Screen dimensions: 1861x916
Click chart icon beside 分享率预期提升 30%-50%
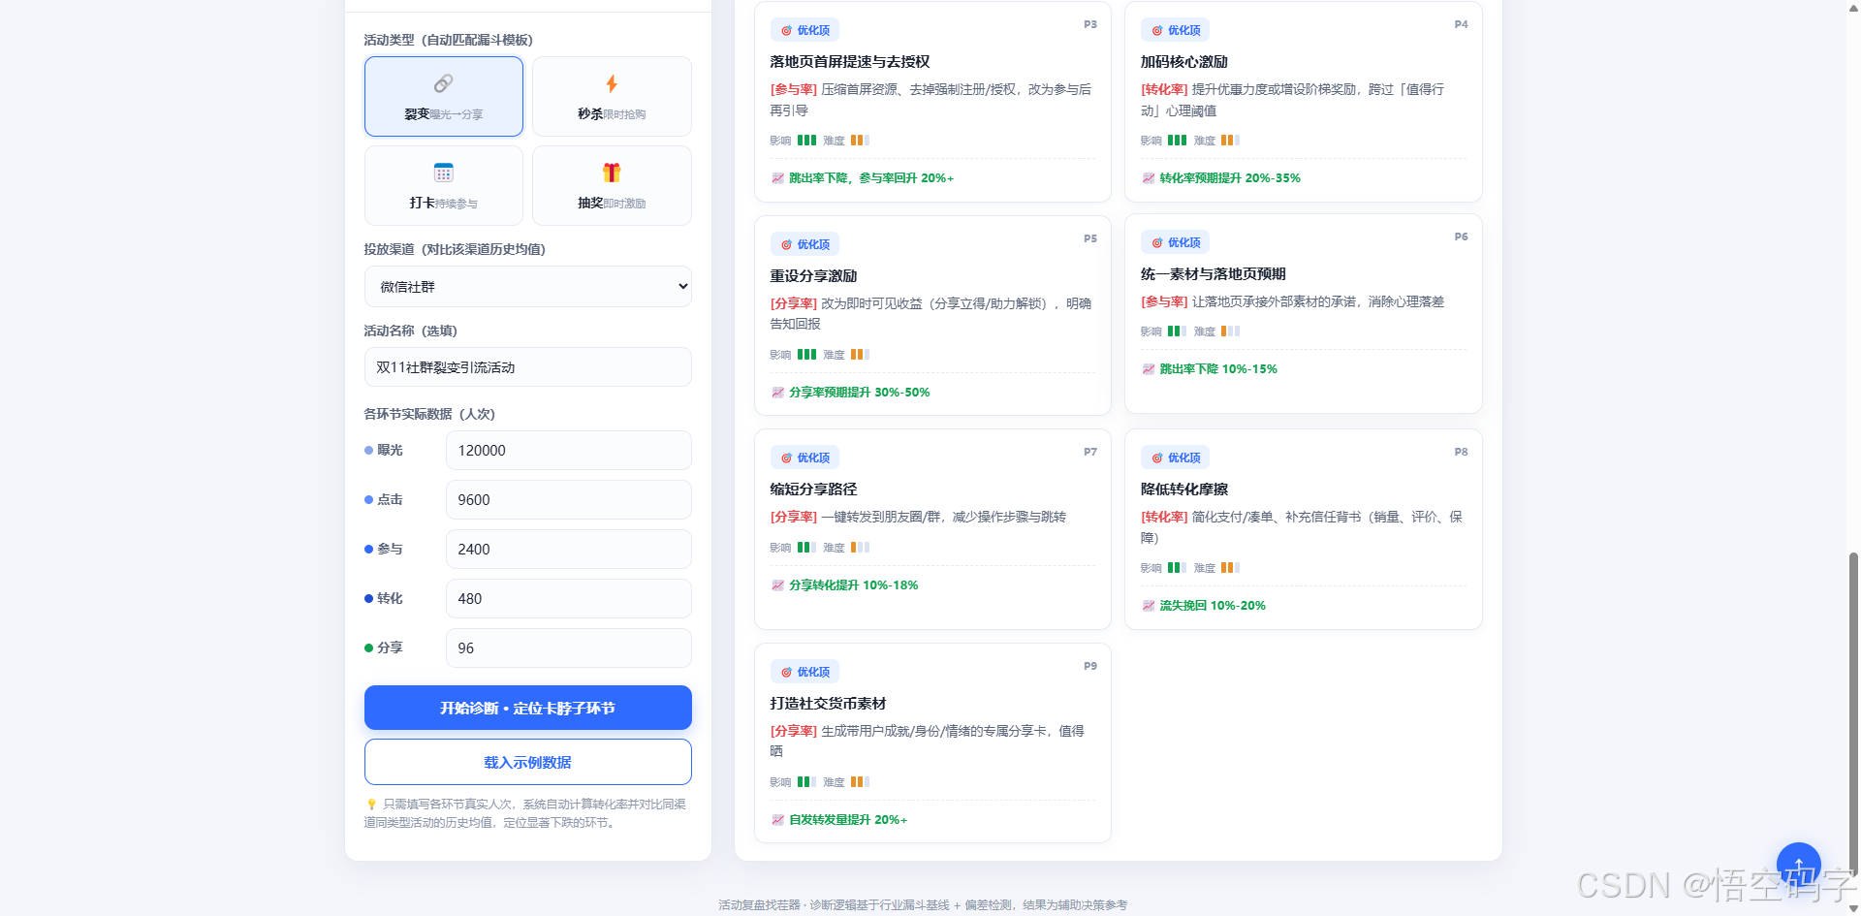pos(777,393)
